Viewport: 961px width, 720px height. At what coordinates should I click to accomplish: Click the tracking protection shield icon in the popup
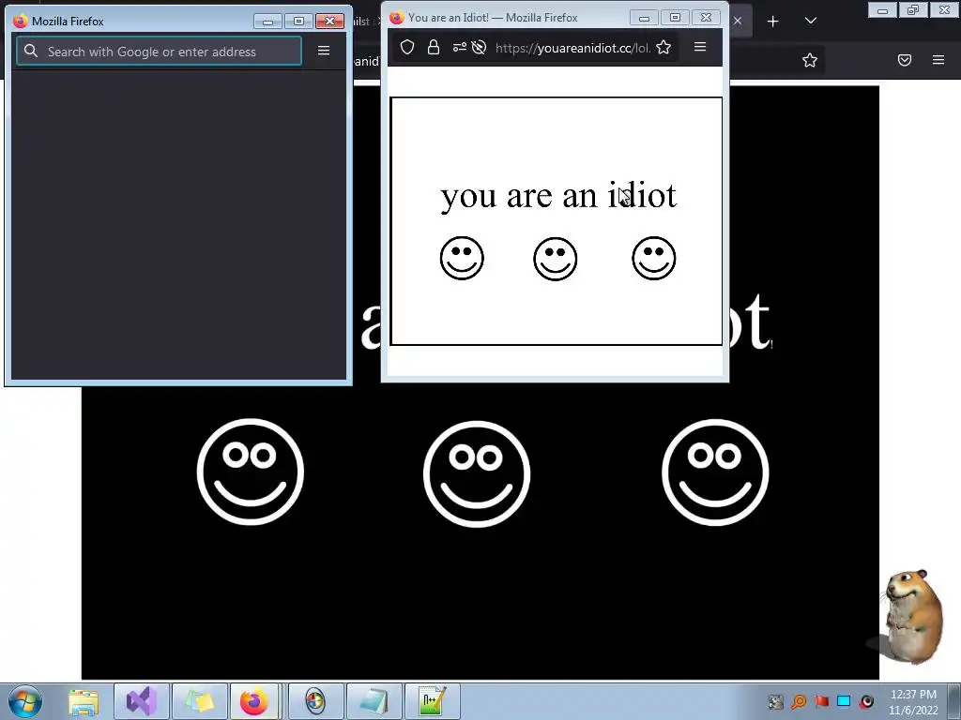click(407, 47)
